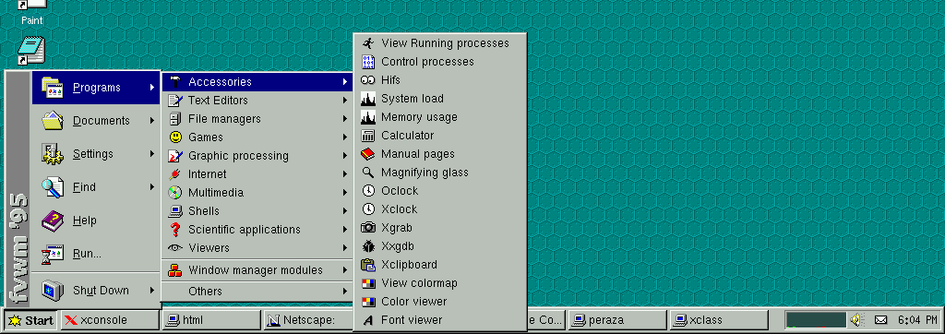Click the running man icon for View Running processes

pos(367,42)
